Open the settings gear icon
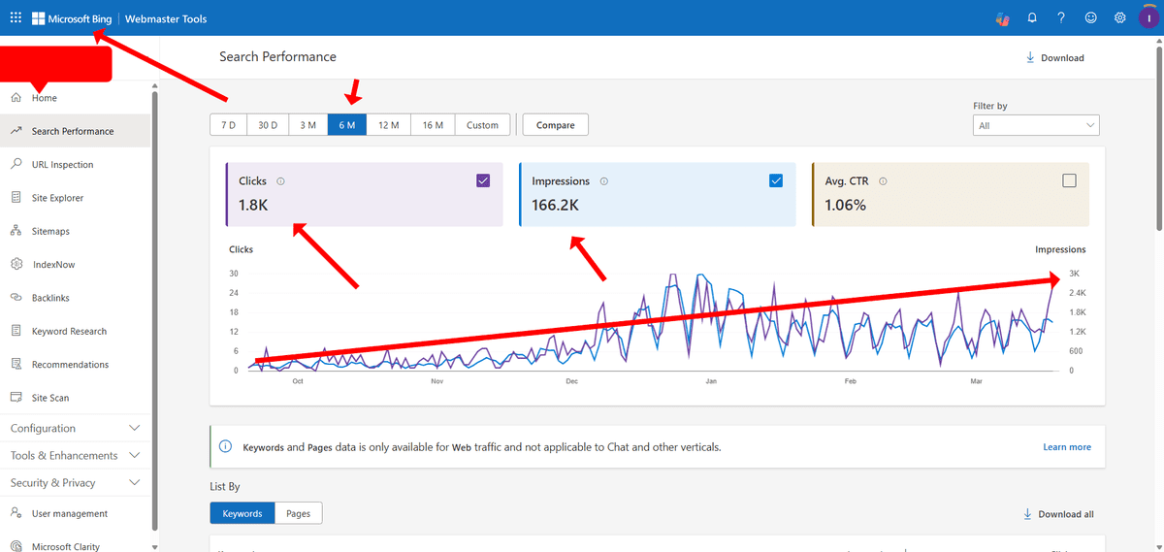 coord(1120,17)
